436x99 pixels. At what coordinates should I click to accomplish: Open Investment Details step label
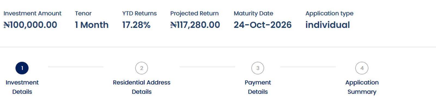tap(22, 87)
